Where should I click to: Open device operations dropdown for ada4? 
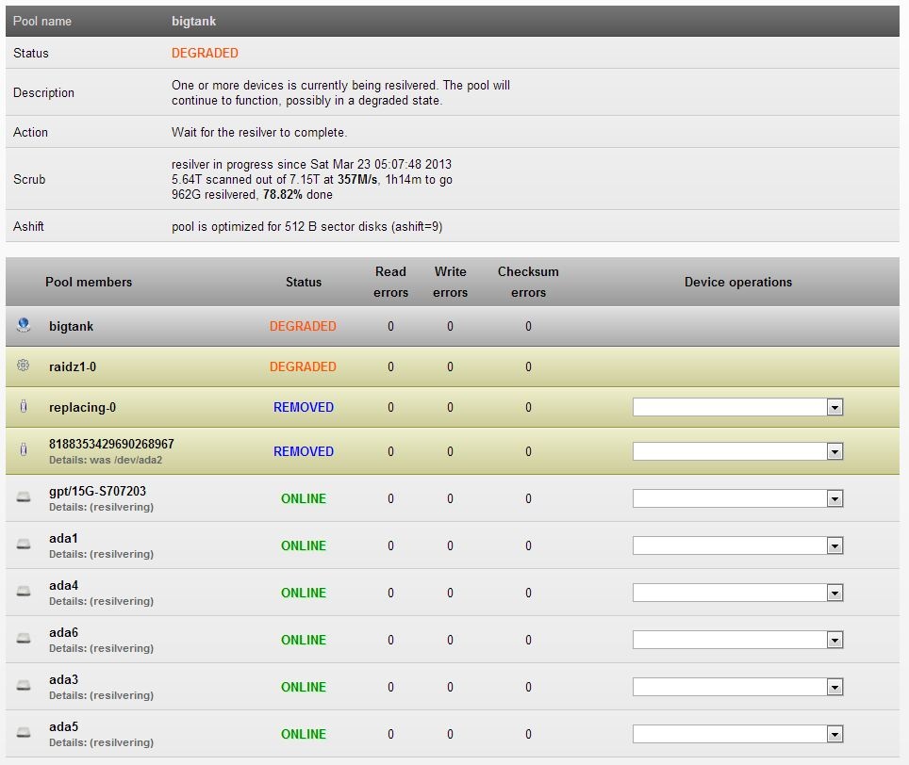coord(737,593)
